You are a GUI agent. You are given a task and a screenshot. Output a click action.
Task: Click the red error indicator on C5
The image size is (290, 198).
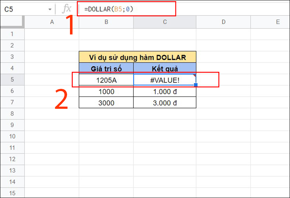(195, 75)
